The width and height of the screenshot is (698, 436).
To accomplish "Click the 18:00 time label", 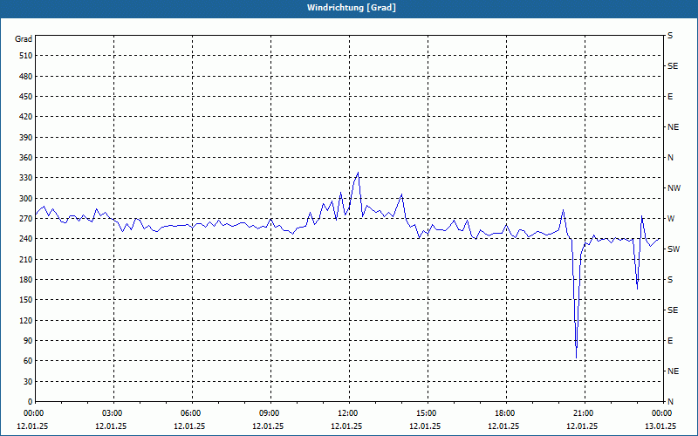I will point(505,413).
